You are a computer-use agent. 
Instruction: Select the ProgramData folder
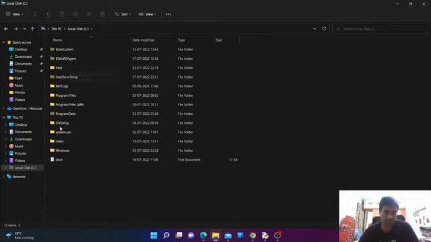click(65, 114)
